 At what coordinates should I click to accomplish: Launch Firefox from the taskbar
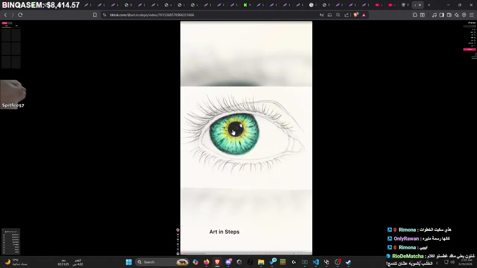pos(206,262)
